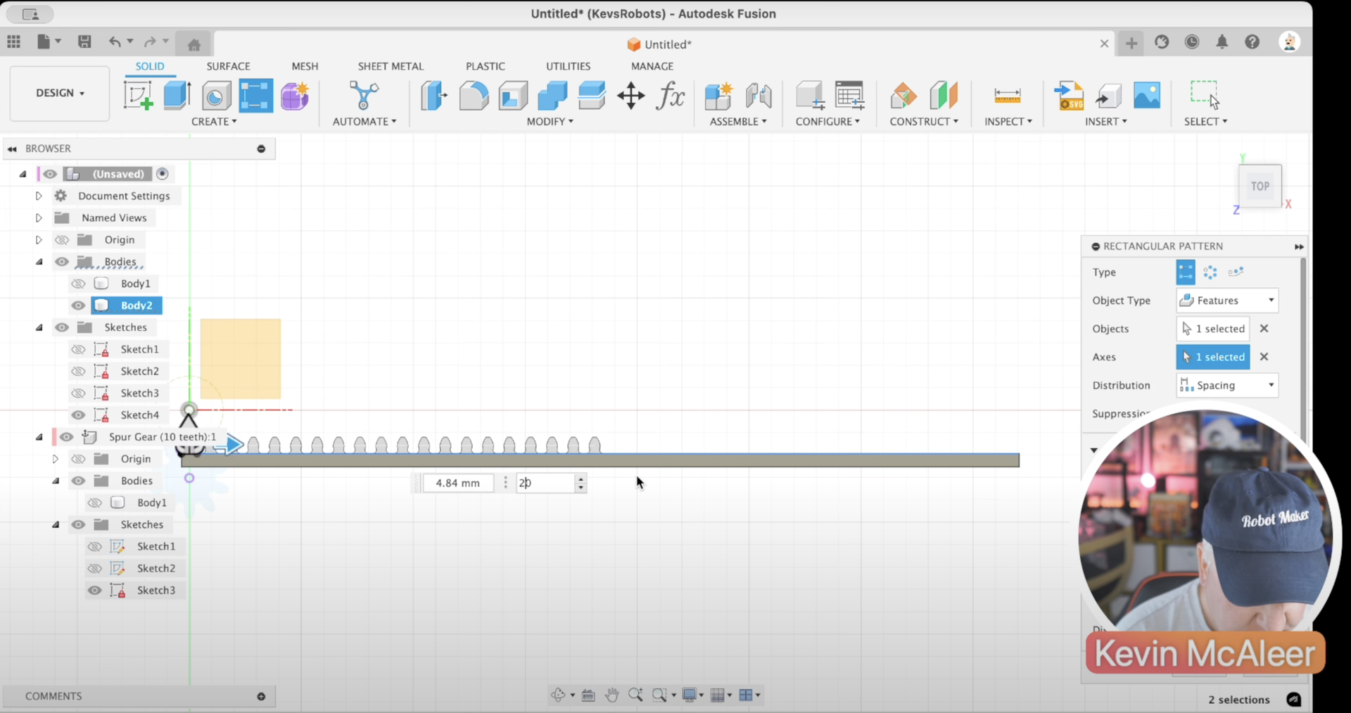
Task: Toggle visibility of Spur Gear component
Action: click(66, 437)
